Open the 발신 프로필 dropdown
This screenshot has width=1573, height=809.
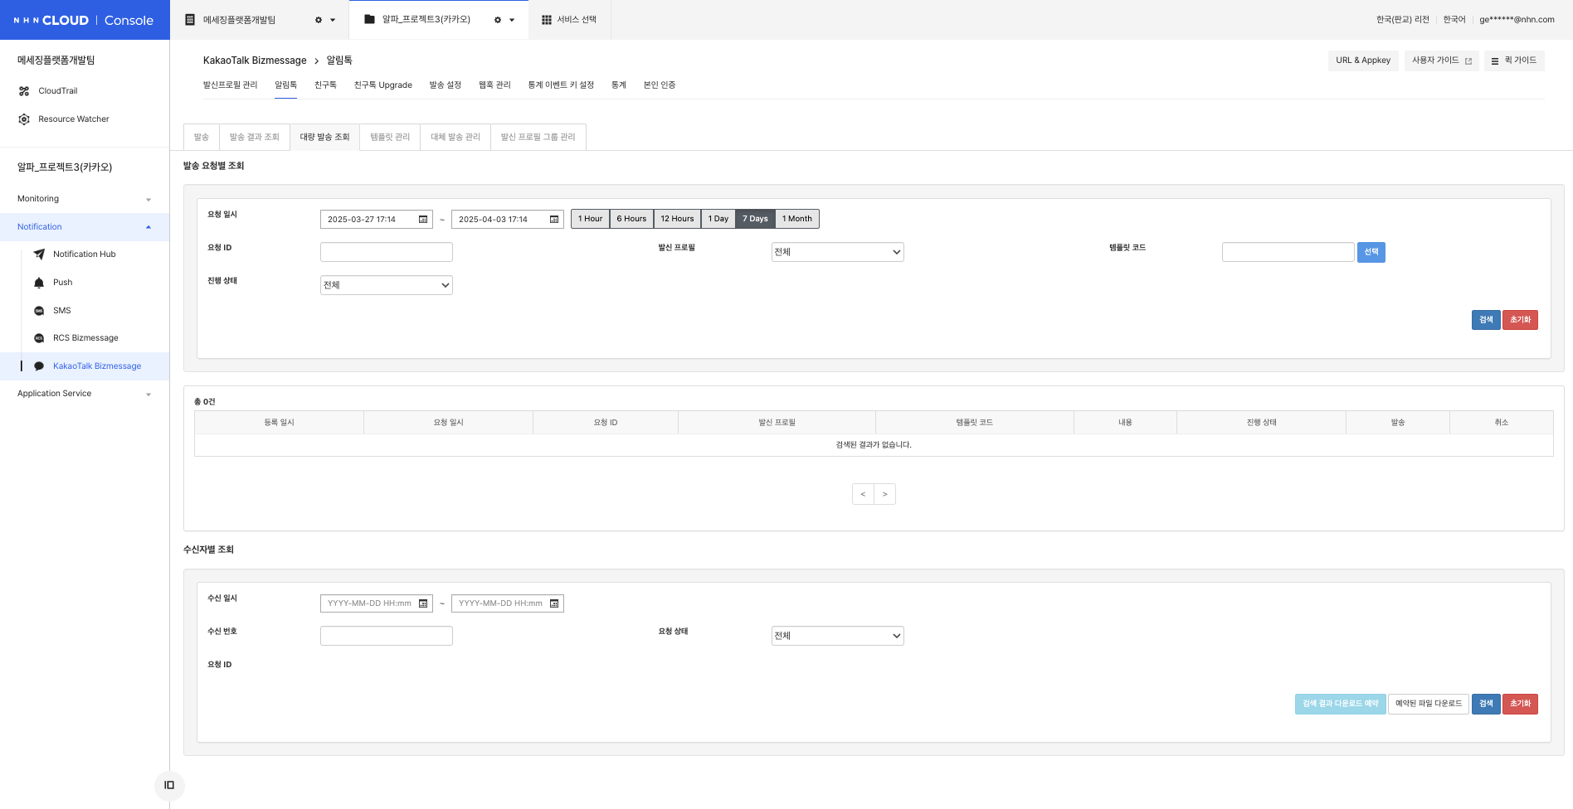(837, 252)
